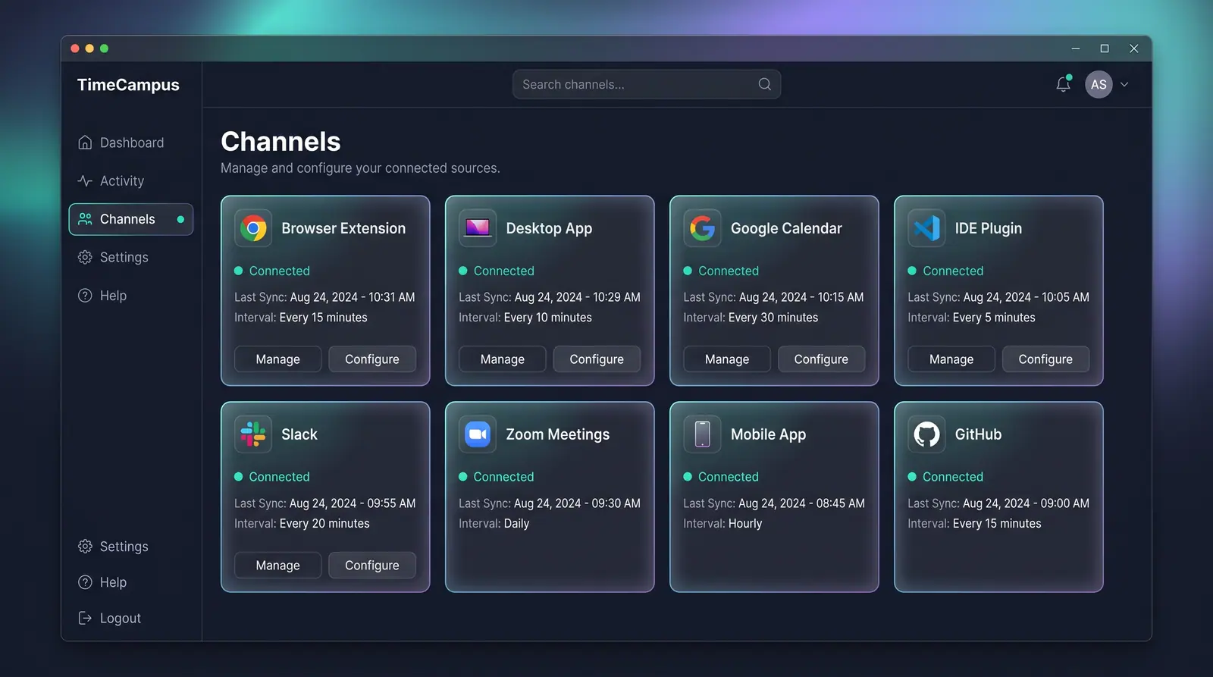Click Last Sync 09:00 AM on GitHub card
Screen dimensions: 1213x677
point(998,503)
